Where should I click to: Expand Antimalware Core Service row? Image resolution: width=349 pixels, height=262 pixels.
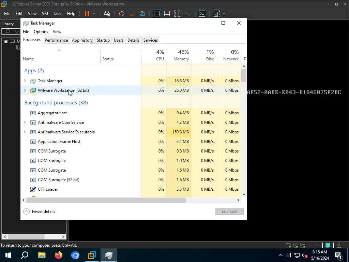pos(25,122)
